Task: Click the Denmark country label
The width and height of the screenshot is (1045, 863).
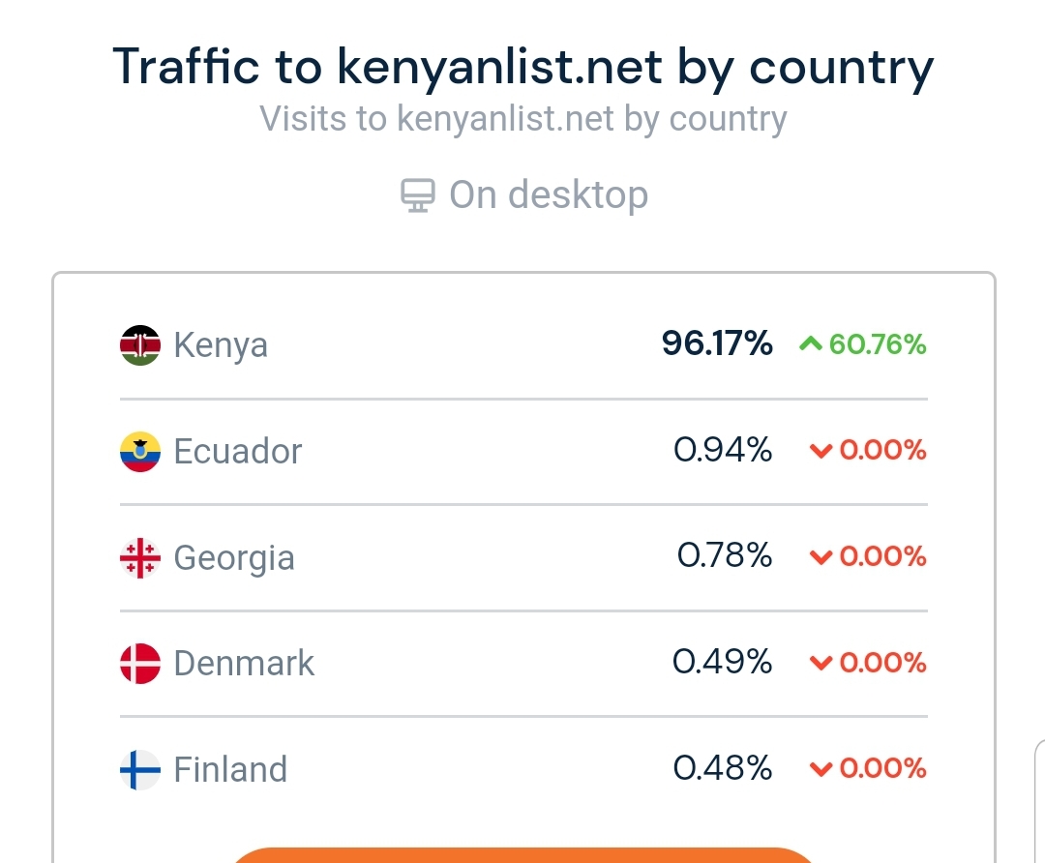Action: coord(244,664)
